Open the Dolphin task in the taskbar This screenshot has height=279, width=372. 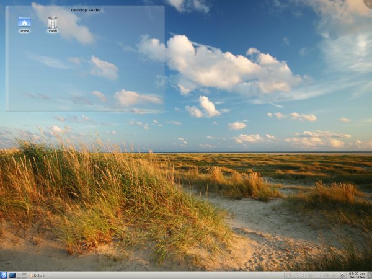tap(38, 275)
